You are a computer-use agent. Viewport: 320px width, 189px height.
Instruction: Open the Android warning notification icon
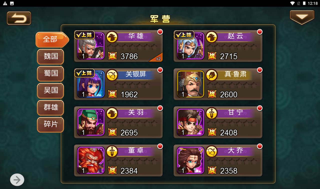pyautogui.click(x=5, y=3)
